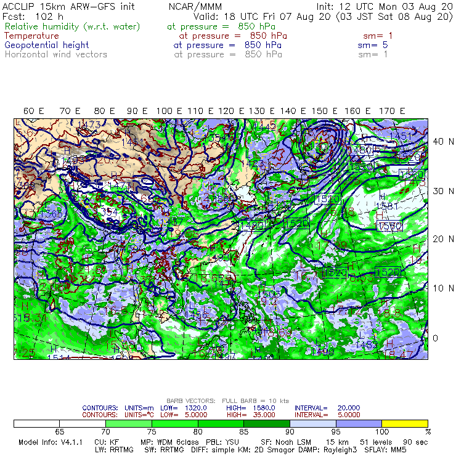The height and width of the screenshot is (456, 456).
Task: Click the '170 E' longitude label
Action: pos(392,111)
